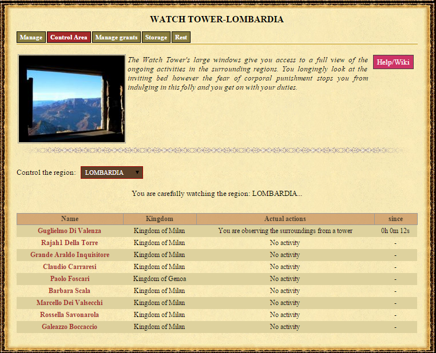The width and height of the screenshot is (436, 353).
Task: Open Barbara Scala's profile
Action: [x=69, y=291]
